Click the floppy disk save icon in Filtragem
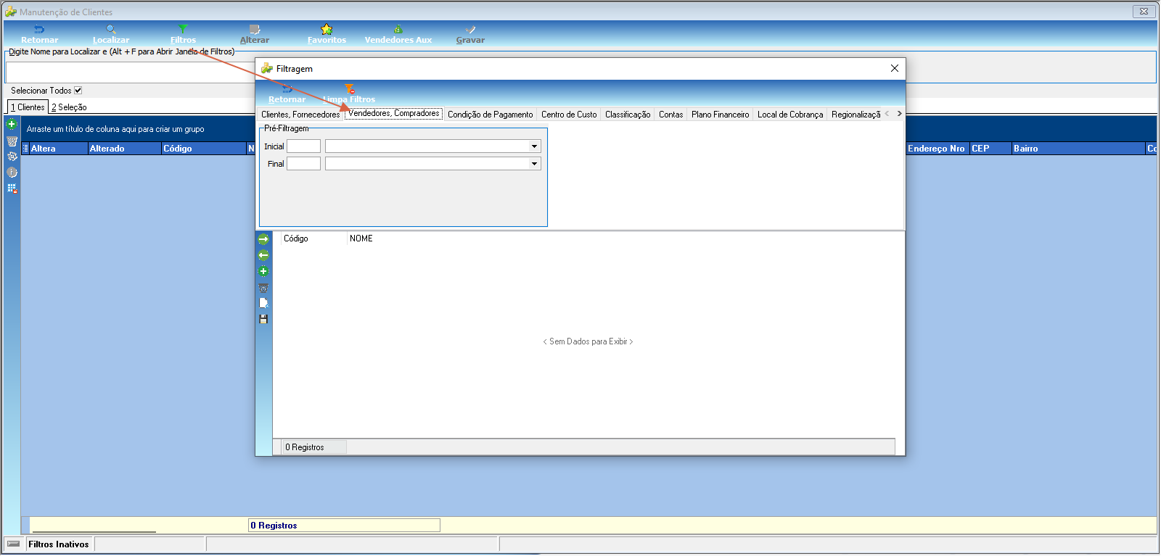 click(x=263, y=319)
